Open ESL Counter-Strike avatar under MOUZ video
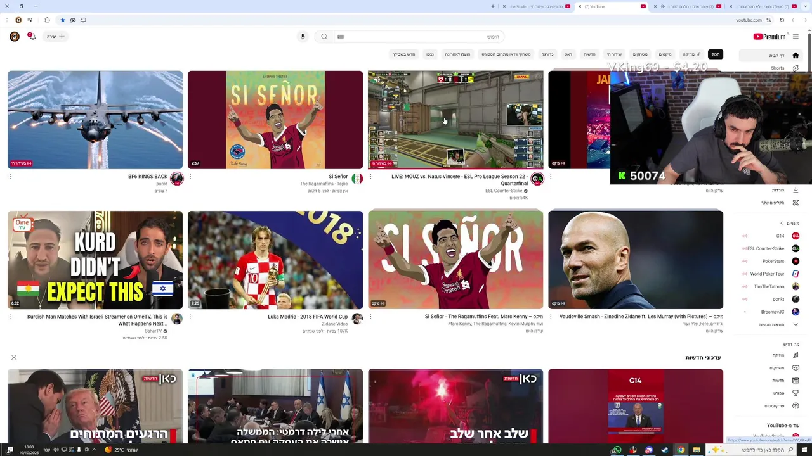 (537, 179)
